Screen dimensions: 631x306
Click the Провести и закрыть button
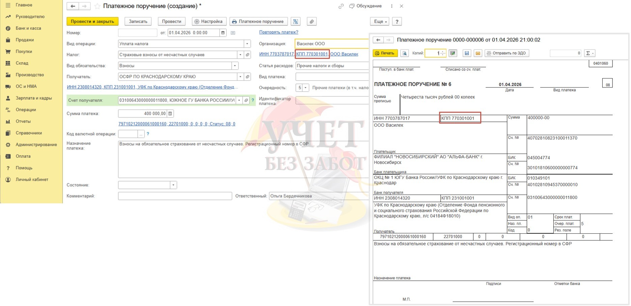click(92, 22)
